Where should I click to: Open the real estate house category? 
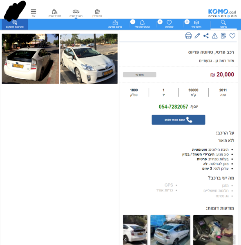[x=97, y=13]
